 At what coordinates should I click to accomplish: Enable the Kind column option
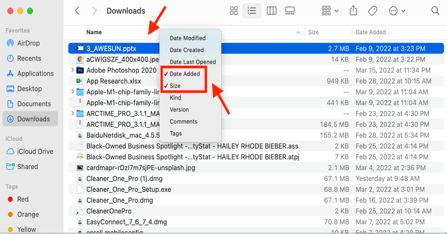(175, 98)
